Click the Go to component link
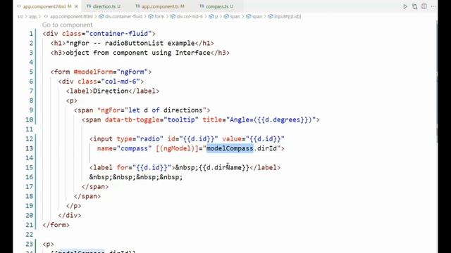 (x=68, y=25)
